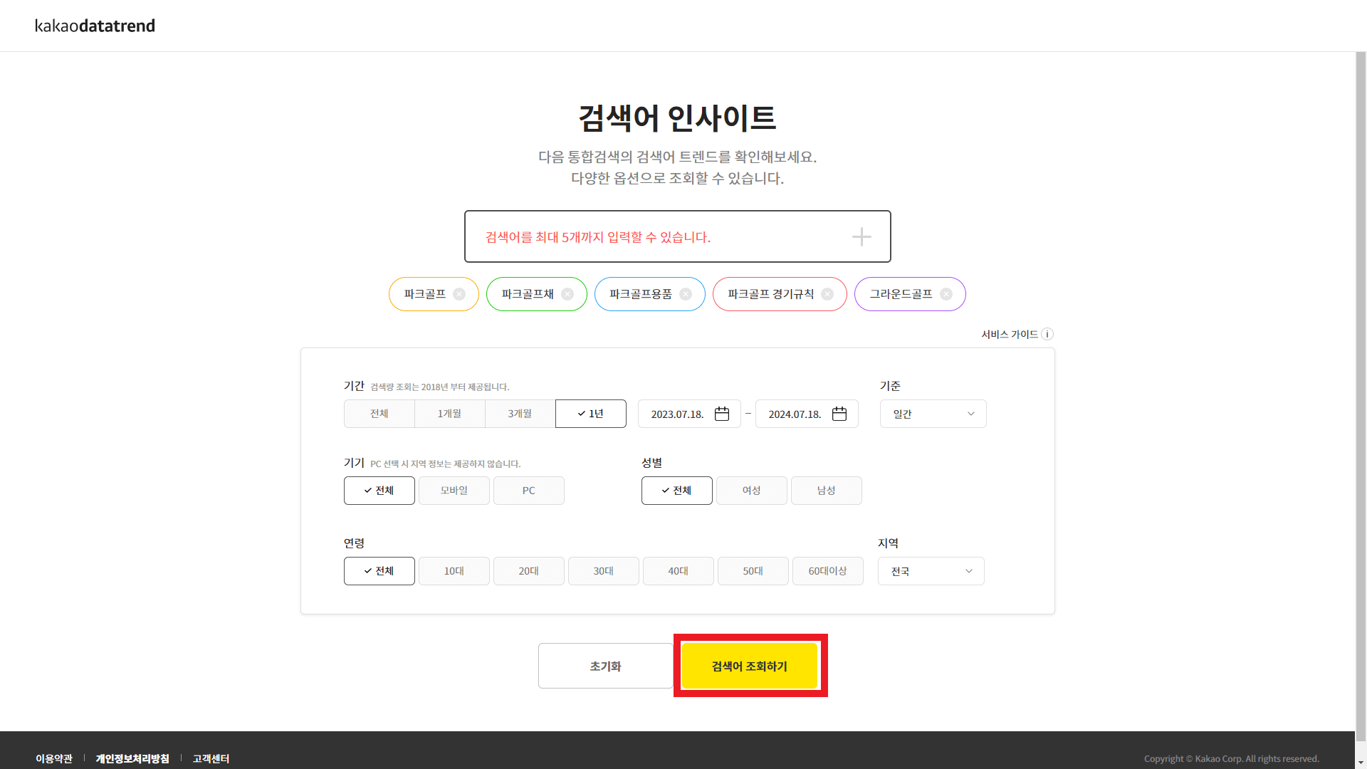
Task: Click the plus icon in search box
Action: tap(861, 237)
